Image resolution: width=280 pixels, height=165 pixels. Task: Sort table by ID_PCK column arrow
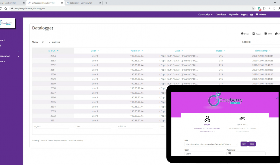click(58, 51)
